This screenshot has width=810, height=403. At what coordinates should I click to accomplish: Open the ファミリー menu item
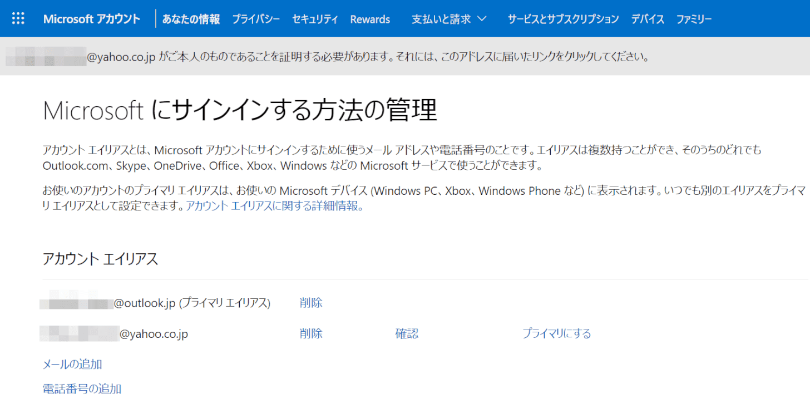(x=694, y=19)
